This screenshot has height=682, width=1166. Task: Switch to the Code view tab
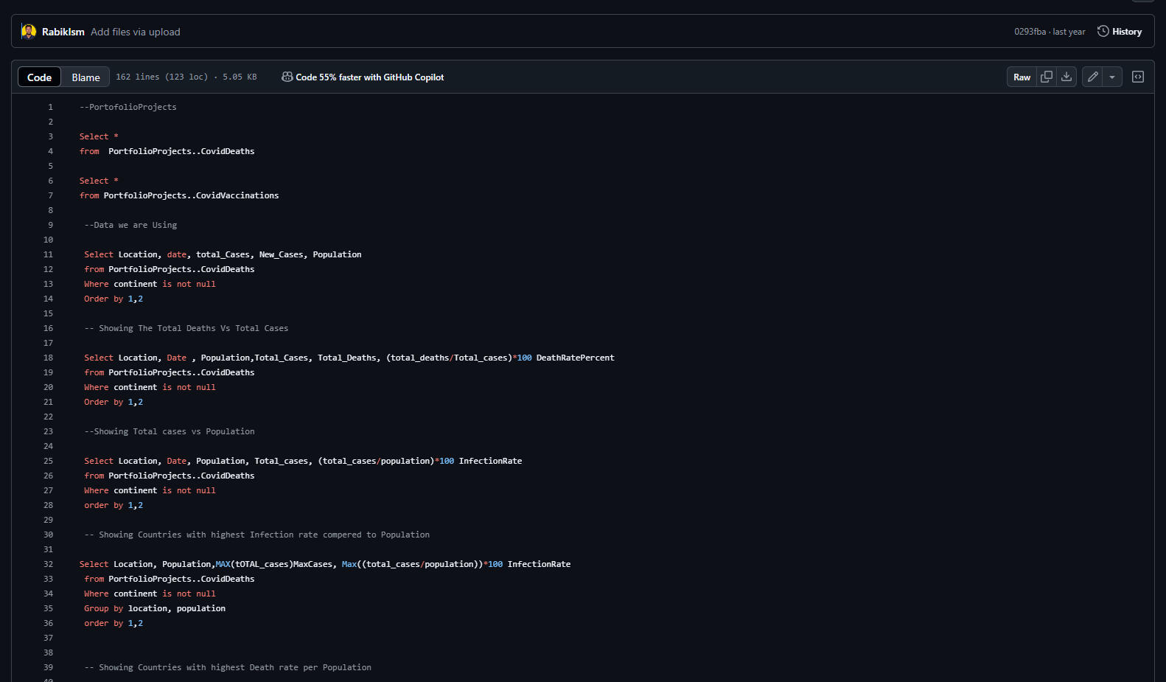(39, 77)
